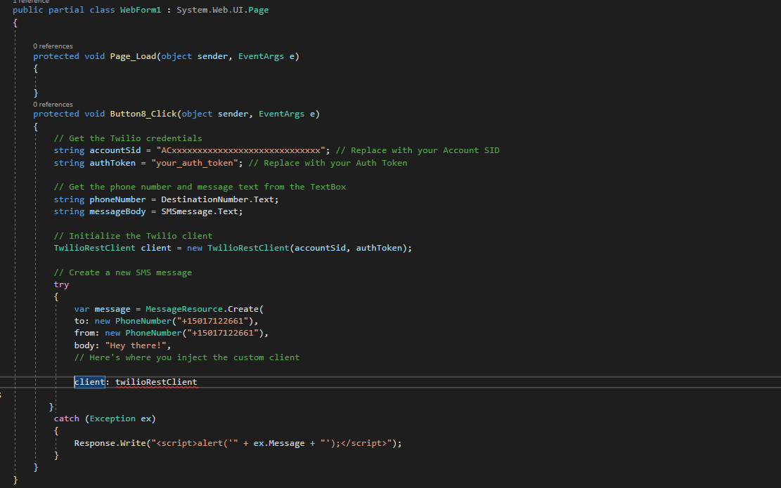
Task: Click the red-underlined twilioRestClient identifier
Action: coord(156,382)
